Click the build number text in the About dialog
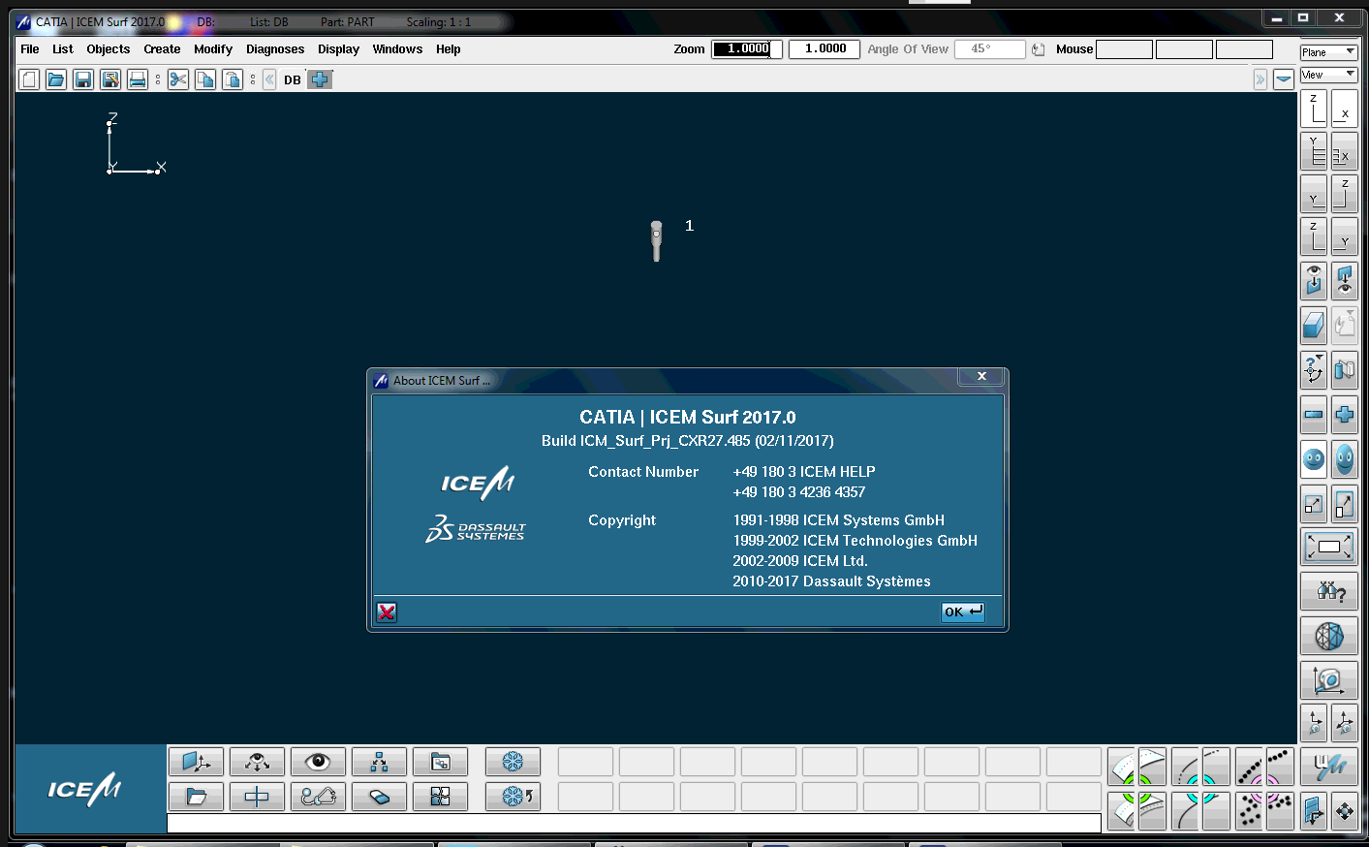The image size is (1369, 847). click(x=687, y=441)
